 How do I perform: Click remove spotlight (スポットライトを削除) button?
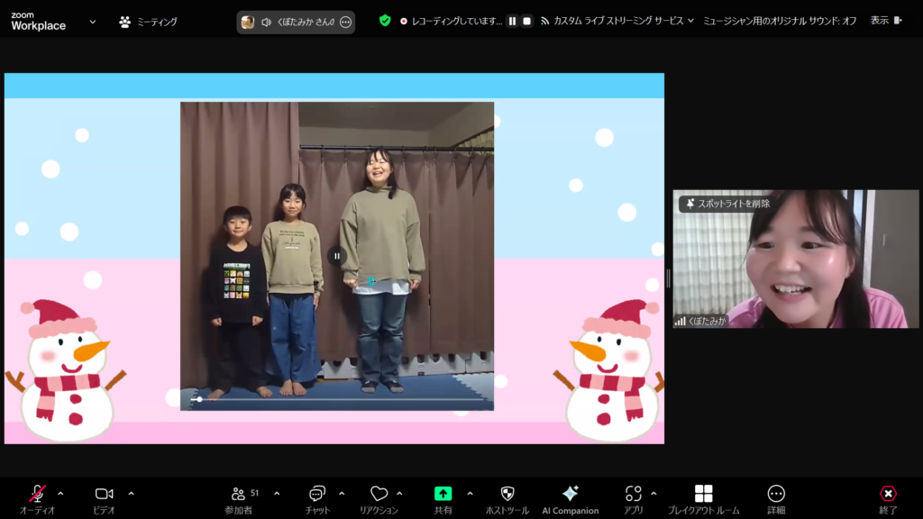point(727,204)
